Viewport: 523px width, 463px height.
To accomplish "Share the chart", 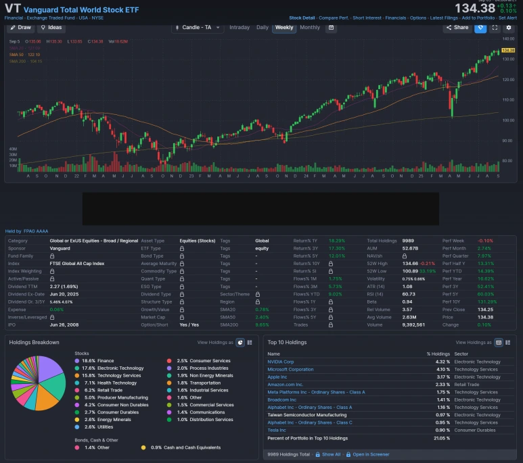I will coord(457,28).
